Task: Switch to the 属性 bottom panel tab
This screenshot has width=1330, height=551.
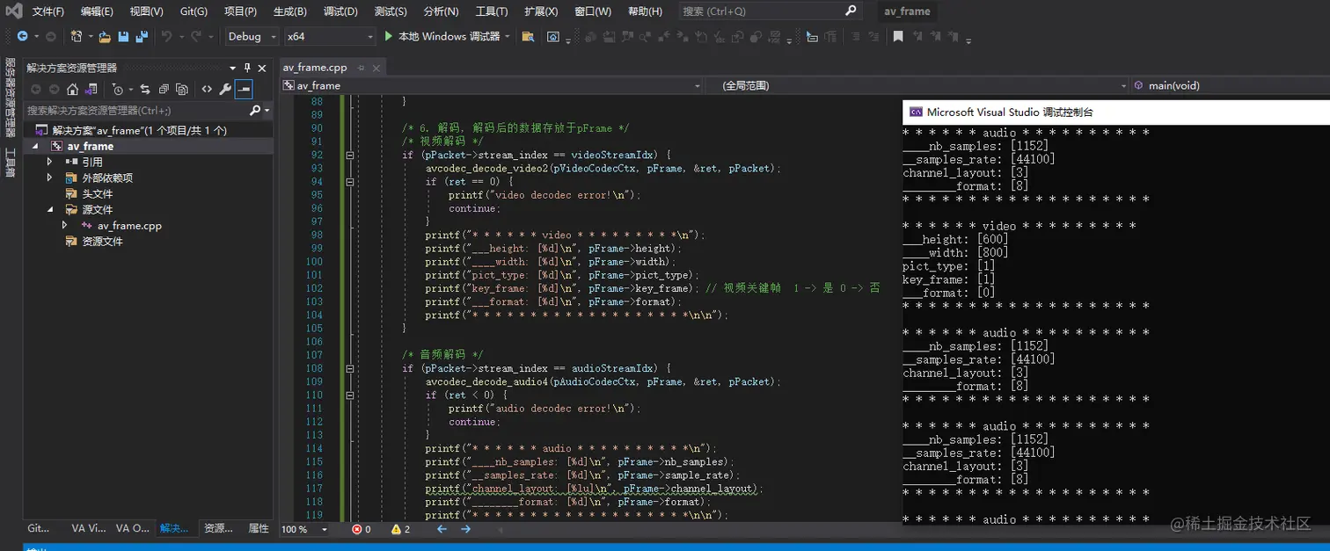Action: (x=259, y=528)
